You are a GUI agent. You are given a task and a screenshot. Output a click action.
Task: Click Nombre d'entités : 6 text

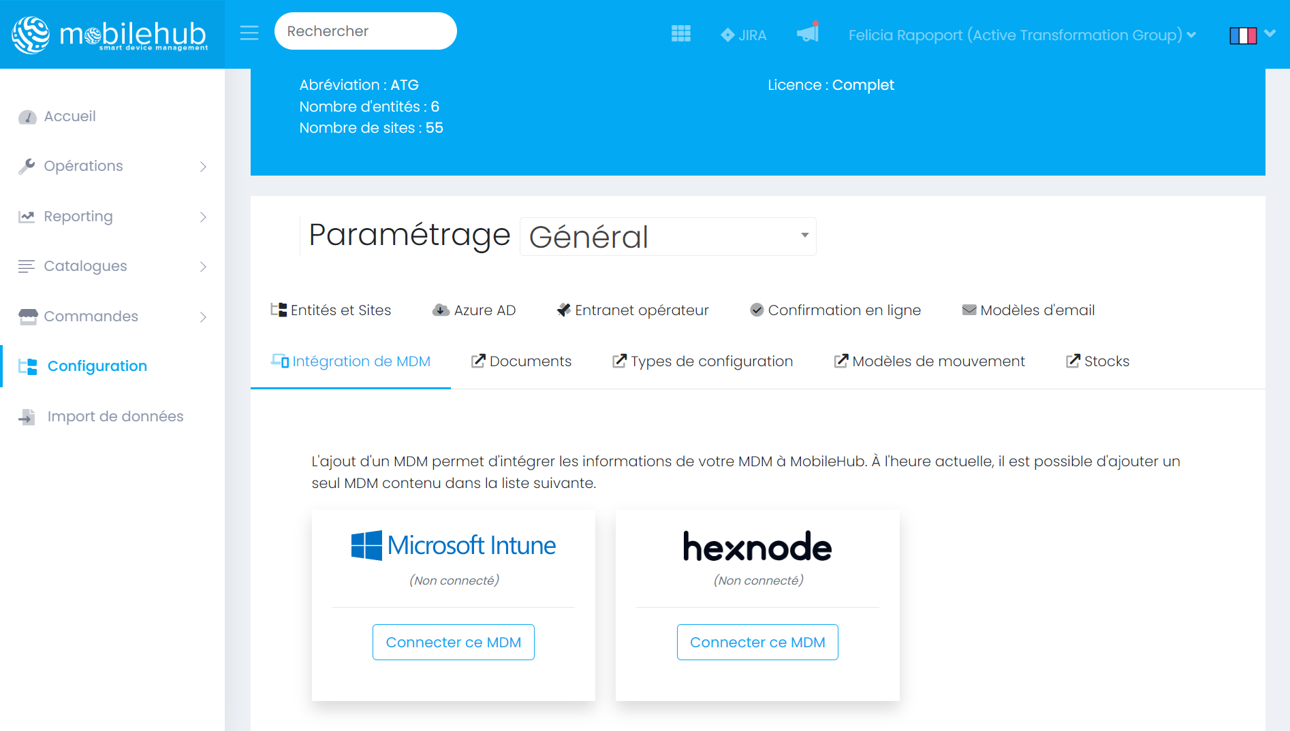pyautogui.click(x=369, y=107)
